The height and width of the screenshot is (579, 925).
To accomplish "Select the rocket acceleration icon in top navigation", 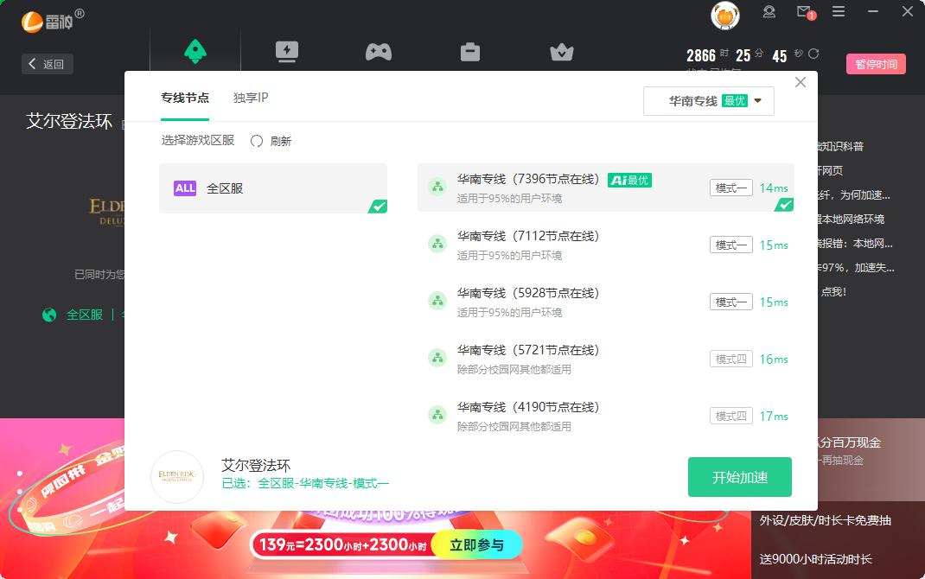I will pos(195,50).
